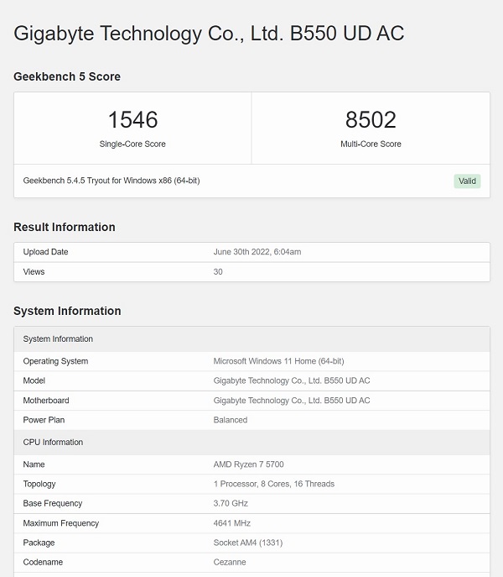
Task: Click the Multi-Core Score label
Action: point(371,144)
